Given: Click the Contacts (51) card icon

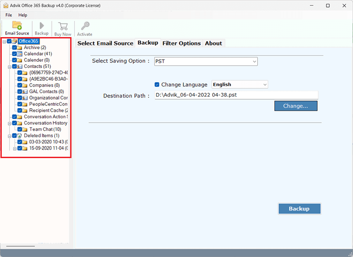Looking at the screenshot, I should pyautogui.click(x=19, y=66).
